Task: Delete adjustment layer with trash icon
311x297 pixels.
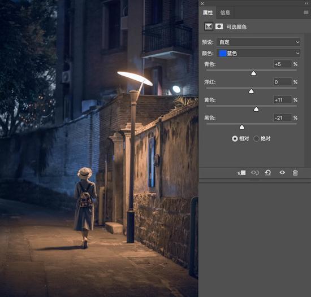Action: [295, 173]
